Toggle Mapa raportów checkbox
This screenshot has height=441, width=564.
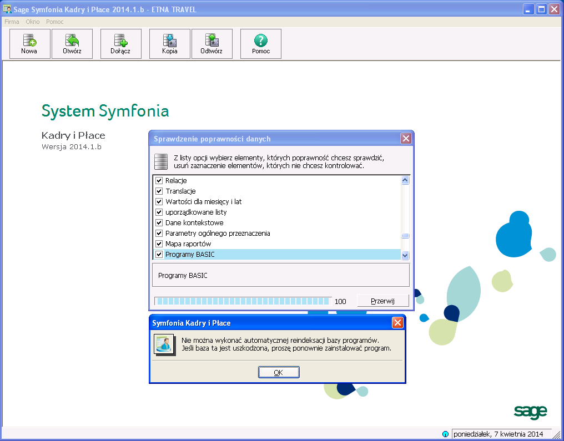[159, 244]
